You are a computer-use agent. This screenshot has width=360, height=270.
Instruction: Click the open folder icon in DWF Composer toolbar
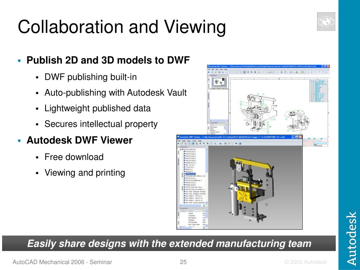216,72
